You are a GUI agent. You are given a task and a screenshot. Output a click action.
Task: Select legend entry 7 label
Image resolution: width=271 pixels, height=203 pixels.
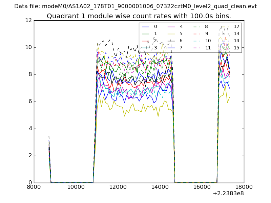click(x=181, y=48)
